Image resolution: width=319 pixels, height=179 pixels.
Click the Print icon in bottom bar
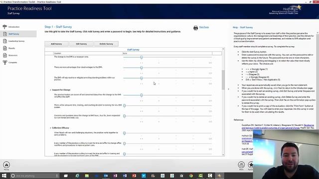(241, 165)
